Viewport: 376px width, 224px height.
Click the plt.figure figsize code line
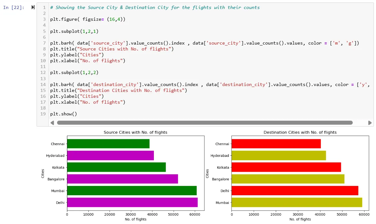(88, 19)
